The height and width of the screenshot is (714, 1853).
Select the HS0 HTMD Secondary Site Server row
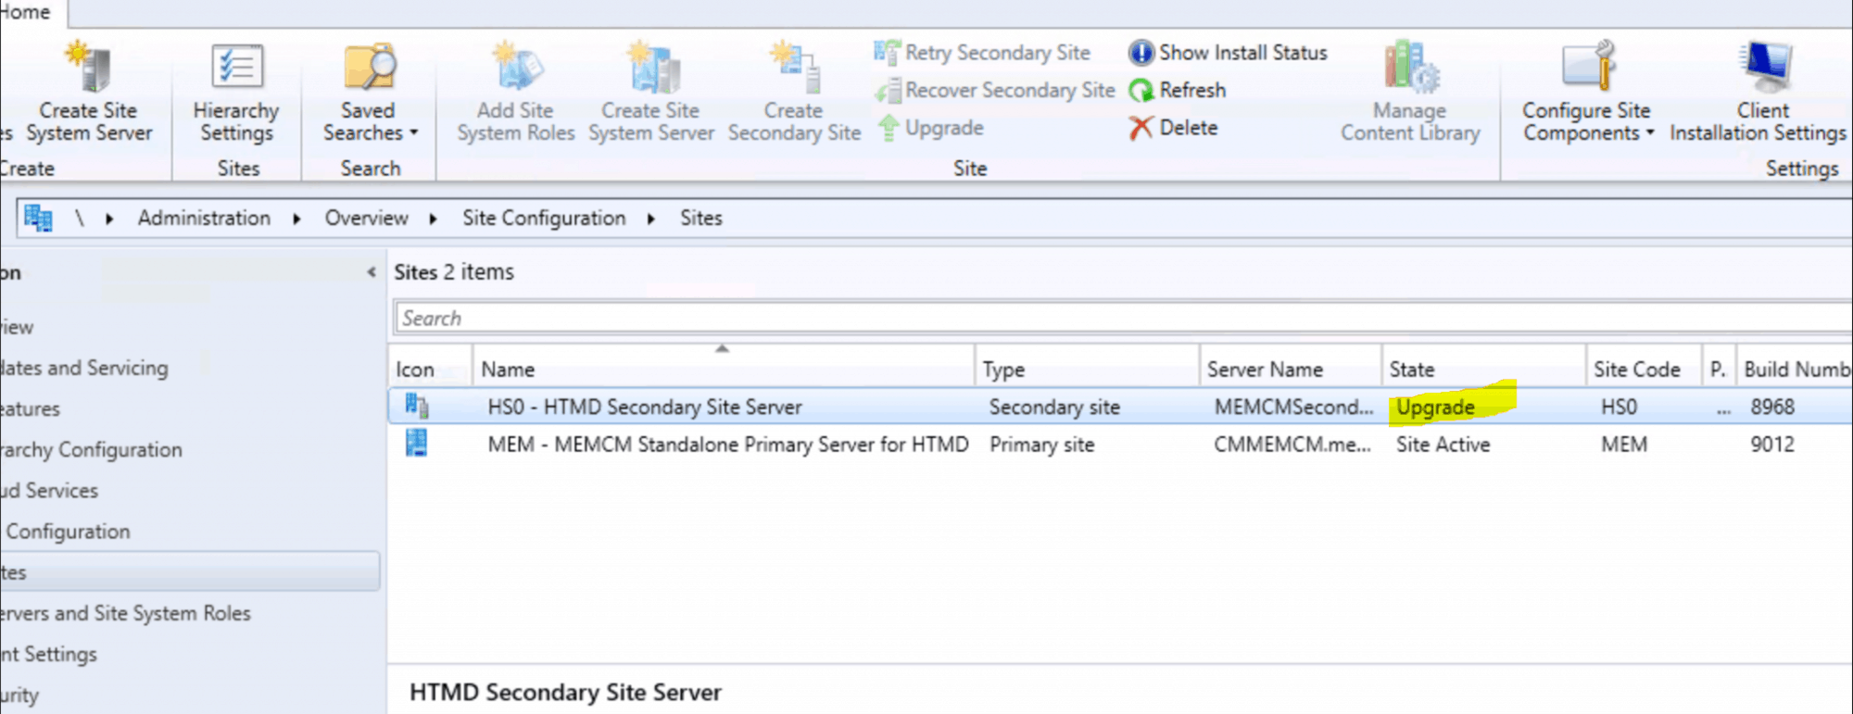[644, 407]
